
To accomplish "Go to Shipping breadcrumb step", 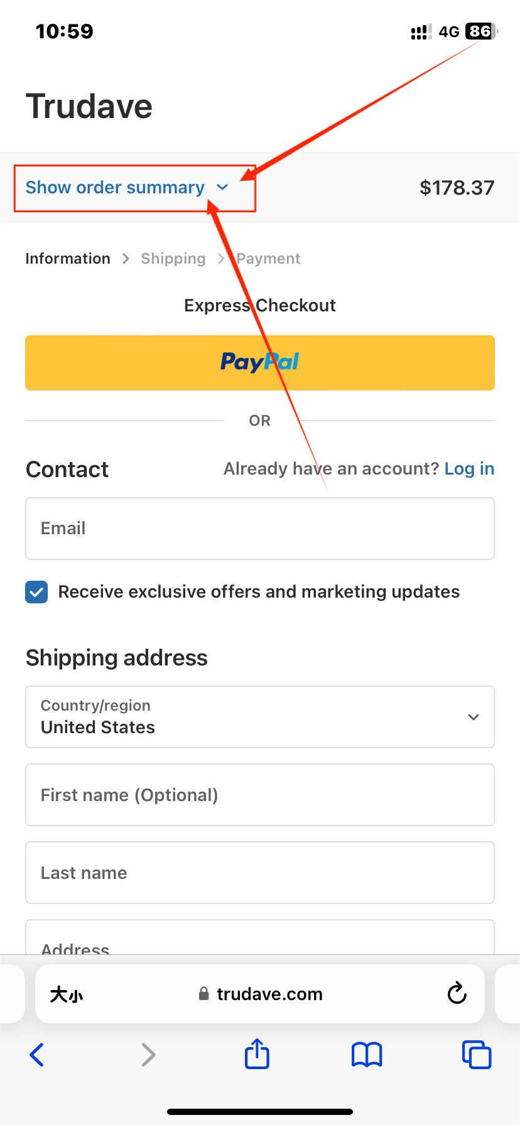I will [173, 259].
